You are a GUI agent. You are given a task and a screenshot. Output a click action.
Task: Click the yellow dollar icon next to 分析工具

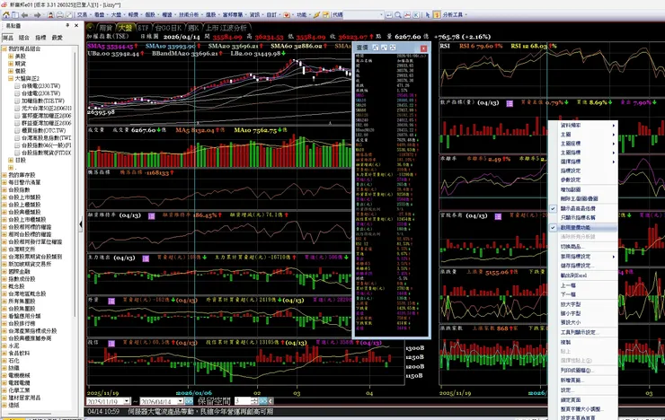coord(437,15)
